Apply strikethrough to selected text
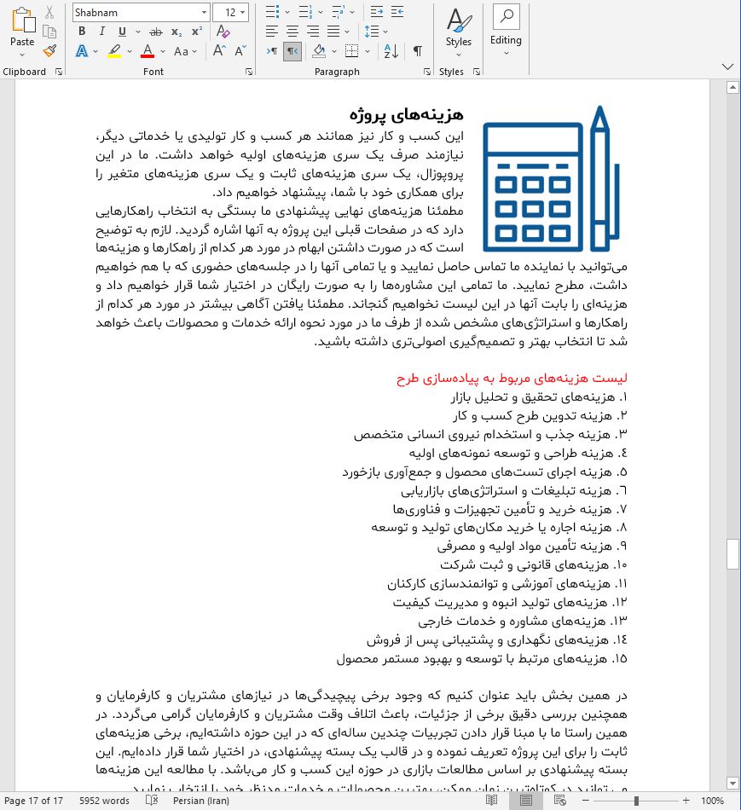 (156, 31)
